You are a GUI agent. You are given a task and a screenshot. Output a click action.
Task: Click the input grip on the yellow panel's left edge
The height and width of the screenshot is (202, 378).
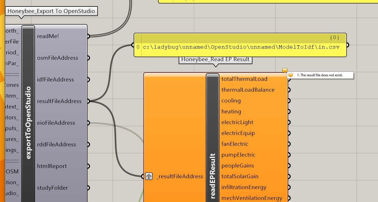tap(133, 45)
